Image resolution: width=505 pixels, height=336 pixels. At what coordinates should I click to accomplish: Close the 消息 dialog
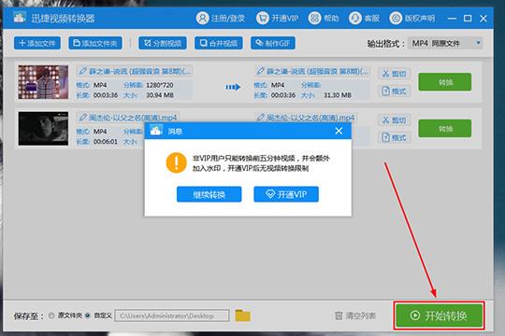tap(339, 131)
